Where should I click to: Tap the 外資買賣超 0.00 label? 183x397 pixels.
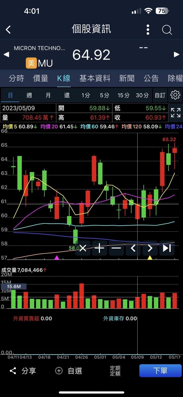pyautogui.click(x=33, y=318)
